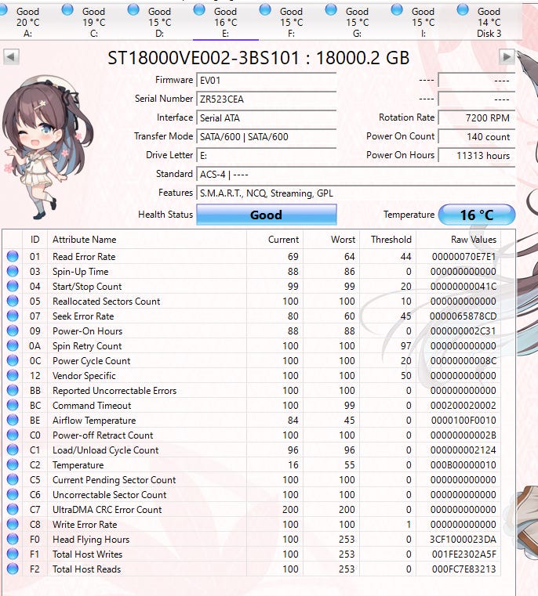Select the Read Error Rate attribute name
Viewport: 538px width, 596px height.
coord(84,257)
